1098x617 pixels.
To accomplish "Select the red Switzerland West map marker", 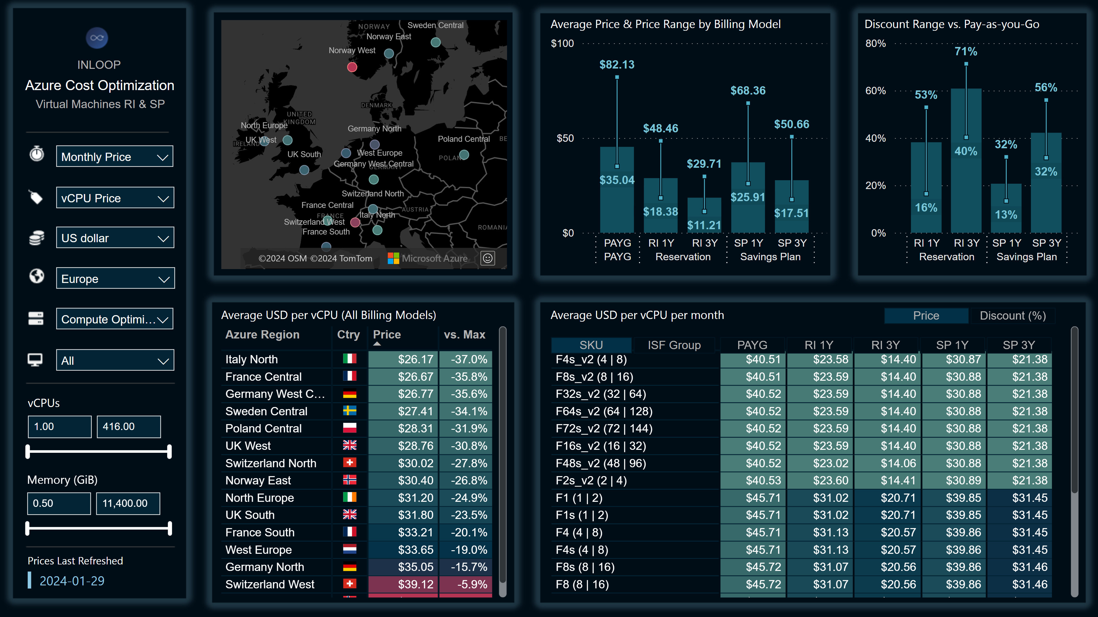I will tap(355, 222).
